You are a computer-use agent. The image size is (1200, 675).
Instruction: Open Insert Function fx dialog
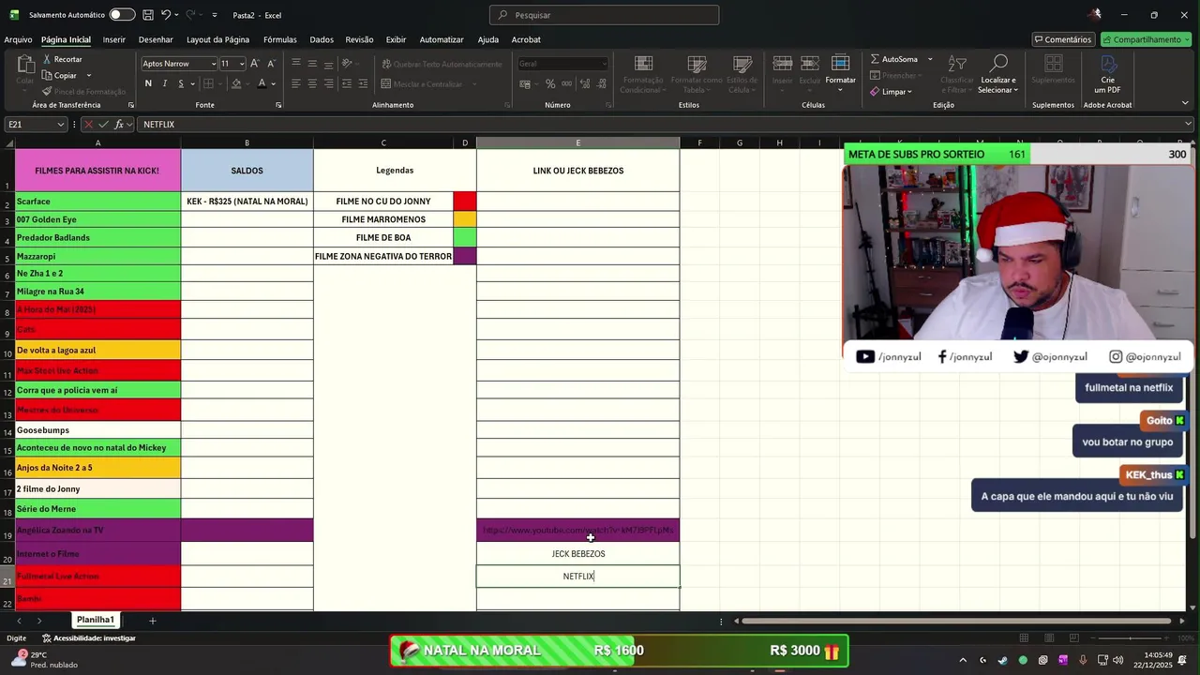click(x=119, y=124)
